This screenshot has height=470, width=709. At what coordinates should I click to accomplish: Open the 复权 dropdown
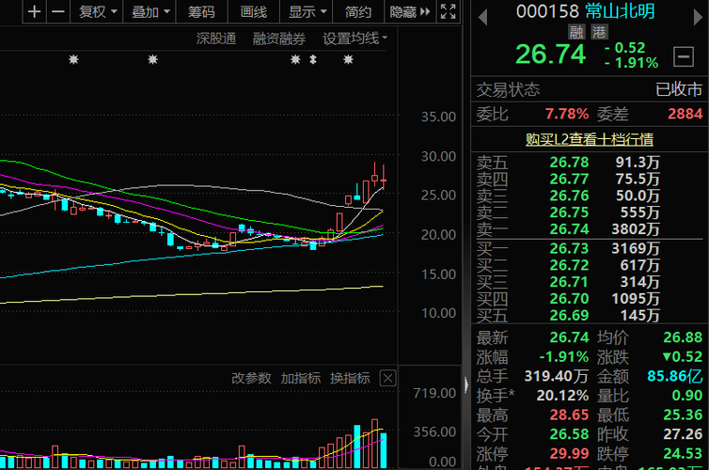[x=98, y=11]
